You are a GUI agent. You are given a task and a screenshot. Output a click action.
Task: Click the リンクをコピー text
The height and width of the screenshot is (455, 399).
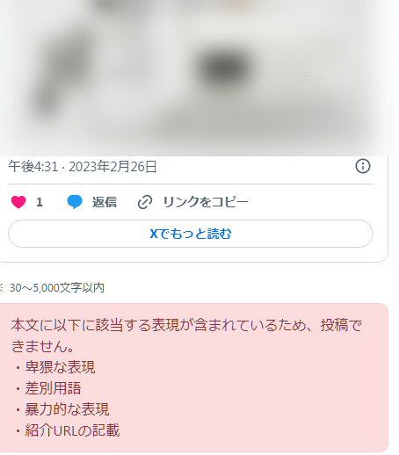coord(206,202)
